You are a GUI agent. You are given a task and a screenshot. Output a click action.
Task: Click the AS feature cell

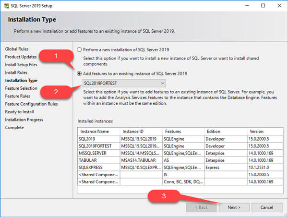(183, 160)
